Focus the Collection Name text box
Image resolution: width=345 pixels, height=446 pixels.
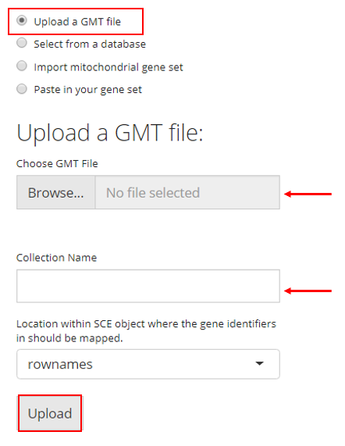tap(148, 286)
